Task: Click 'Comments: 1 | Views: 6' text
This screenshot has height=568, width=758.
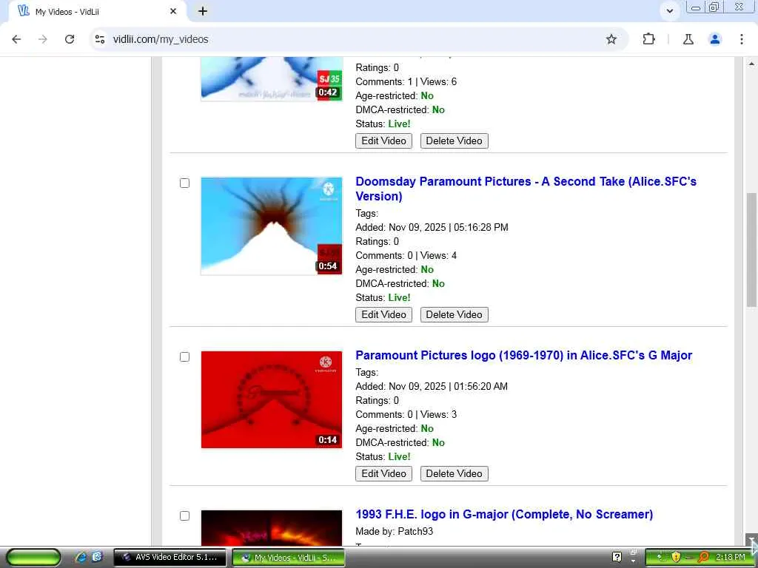Action: coord(406,81)
